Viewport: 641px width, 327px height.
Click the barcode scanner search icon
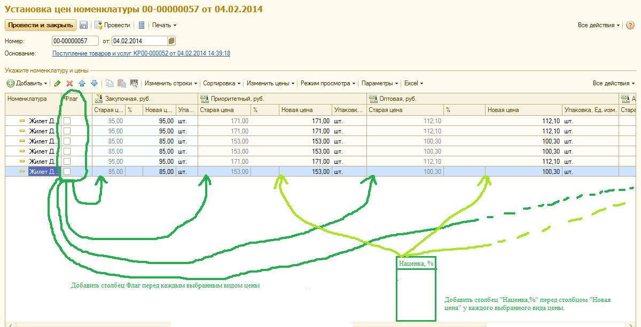134,83
